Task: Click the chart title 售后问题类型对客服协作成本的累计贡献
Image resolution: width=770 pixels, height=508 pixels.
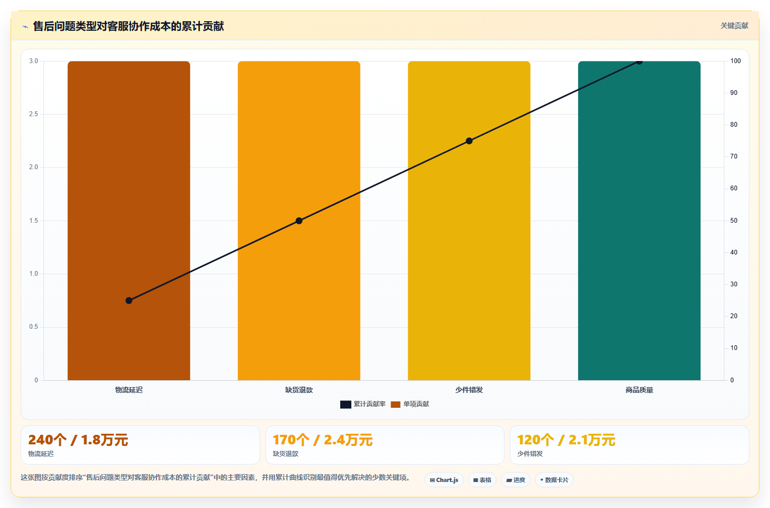Action: click(128, 26)
